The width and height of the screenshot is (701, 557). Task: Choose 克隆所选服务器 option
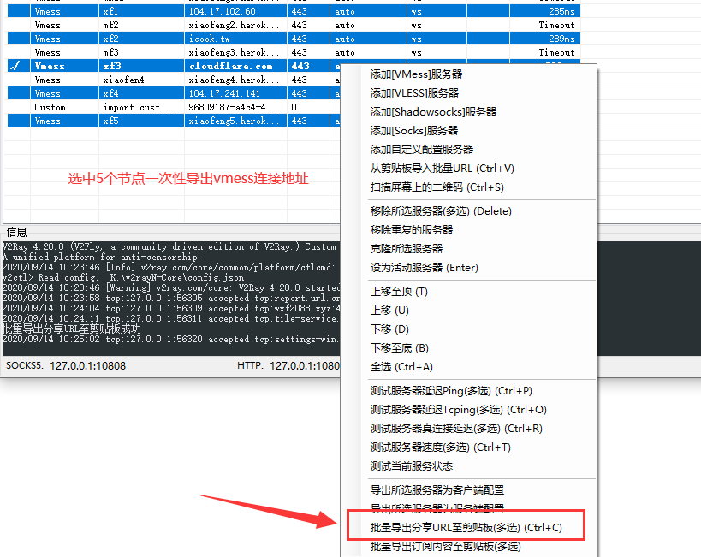407,248
